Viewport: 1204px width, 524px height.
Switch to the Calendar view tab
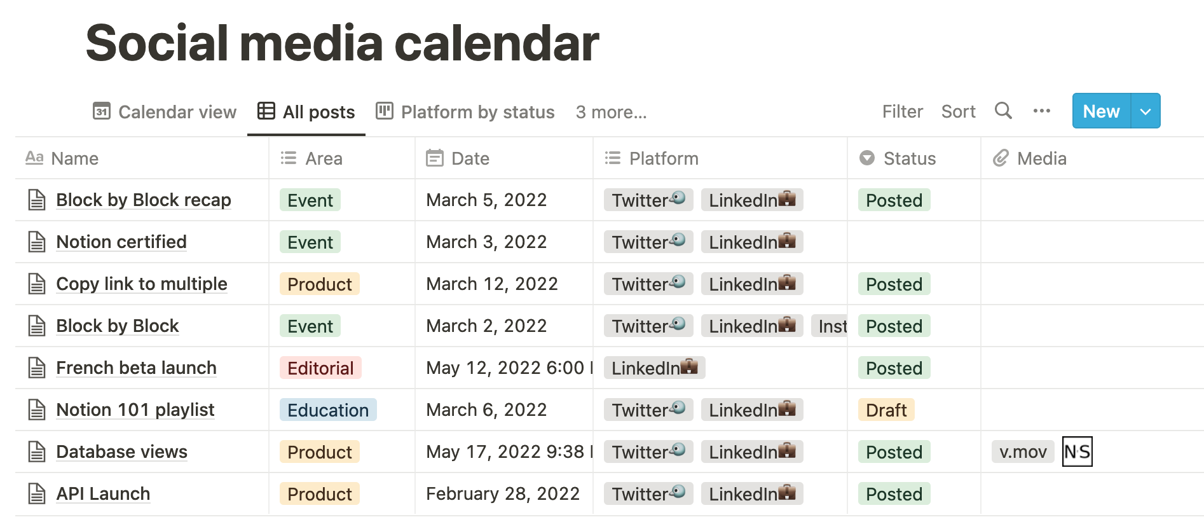click(x=164, y=112)
